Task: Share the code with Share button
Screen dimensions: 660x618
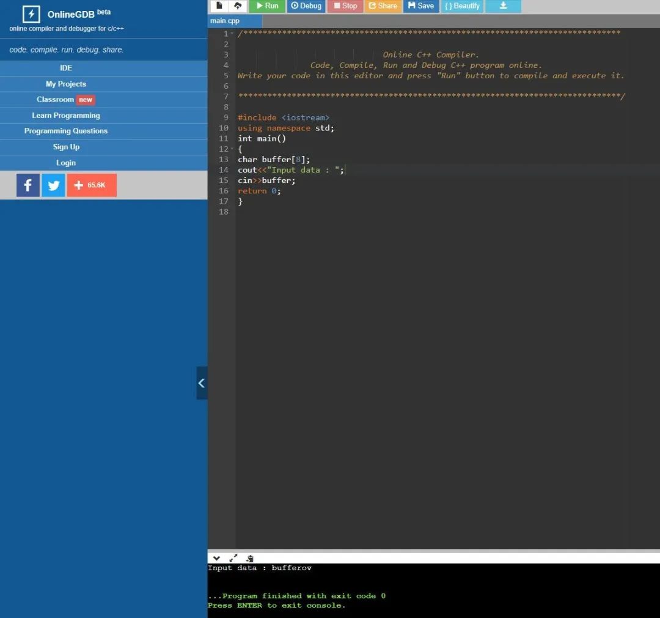Action: click(x=383, y=6)
